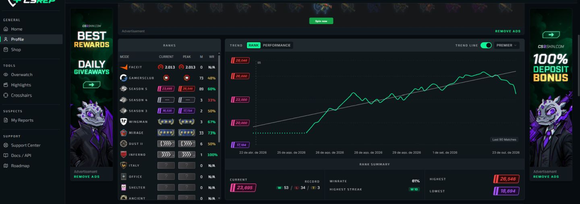The height and width of the screenshot is (204, 580).
Task: Click the Season 3 current rating 16,535
Action: pyautogui.click(x=166, y=111)
